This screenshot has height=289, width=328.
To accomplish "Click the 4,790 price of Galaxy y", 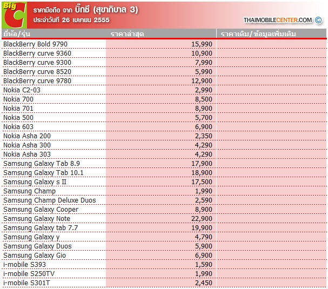I will (x=204, y=237).
